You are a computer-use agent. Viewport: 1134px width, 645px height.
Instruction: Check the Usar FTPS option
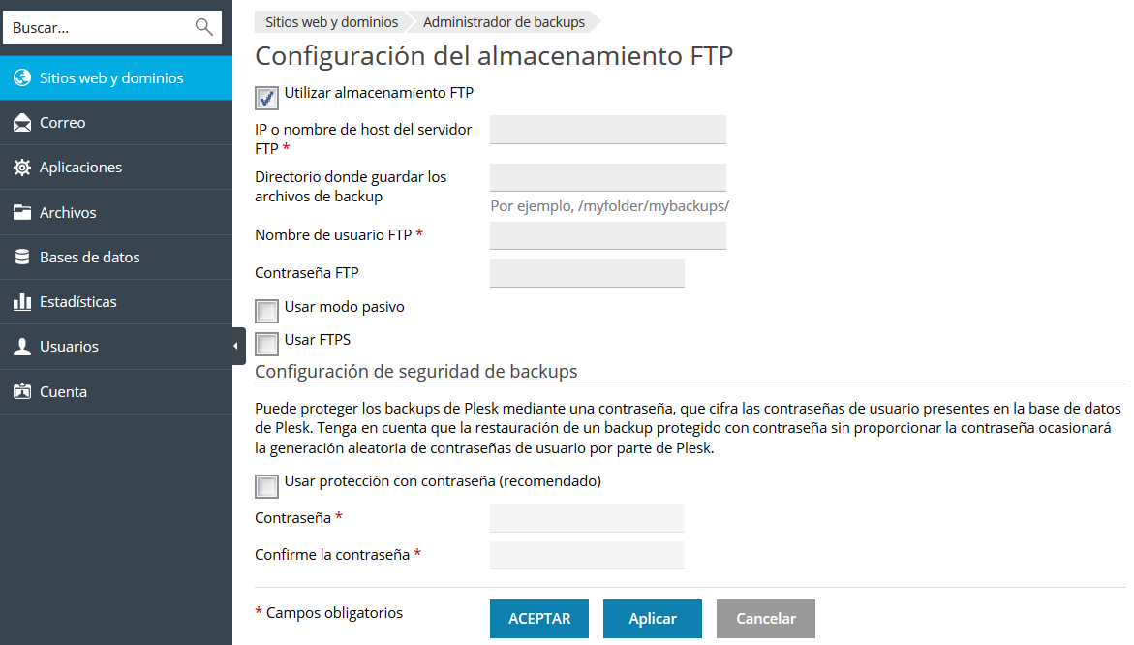click(x=266, y=344)
